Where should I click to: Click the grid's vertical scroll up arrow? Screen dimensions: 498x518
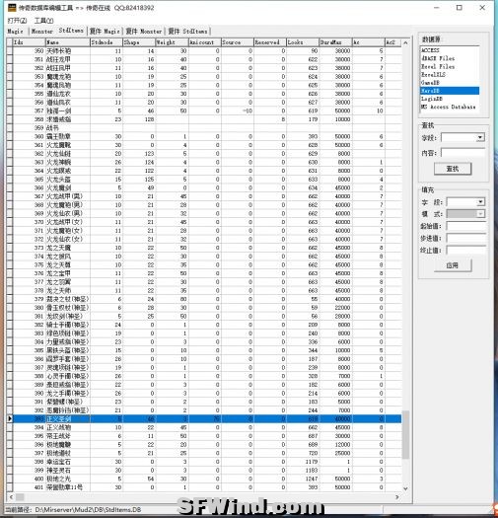[406, 42]
